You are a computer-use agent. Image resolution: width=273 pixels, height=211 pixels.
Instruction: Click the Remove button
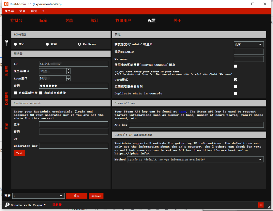pyautogui.click(x=96, y=196)
